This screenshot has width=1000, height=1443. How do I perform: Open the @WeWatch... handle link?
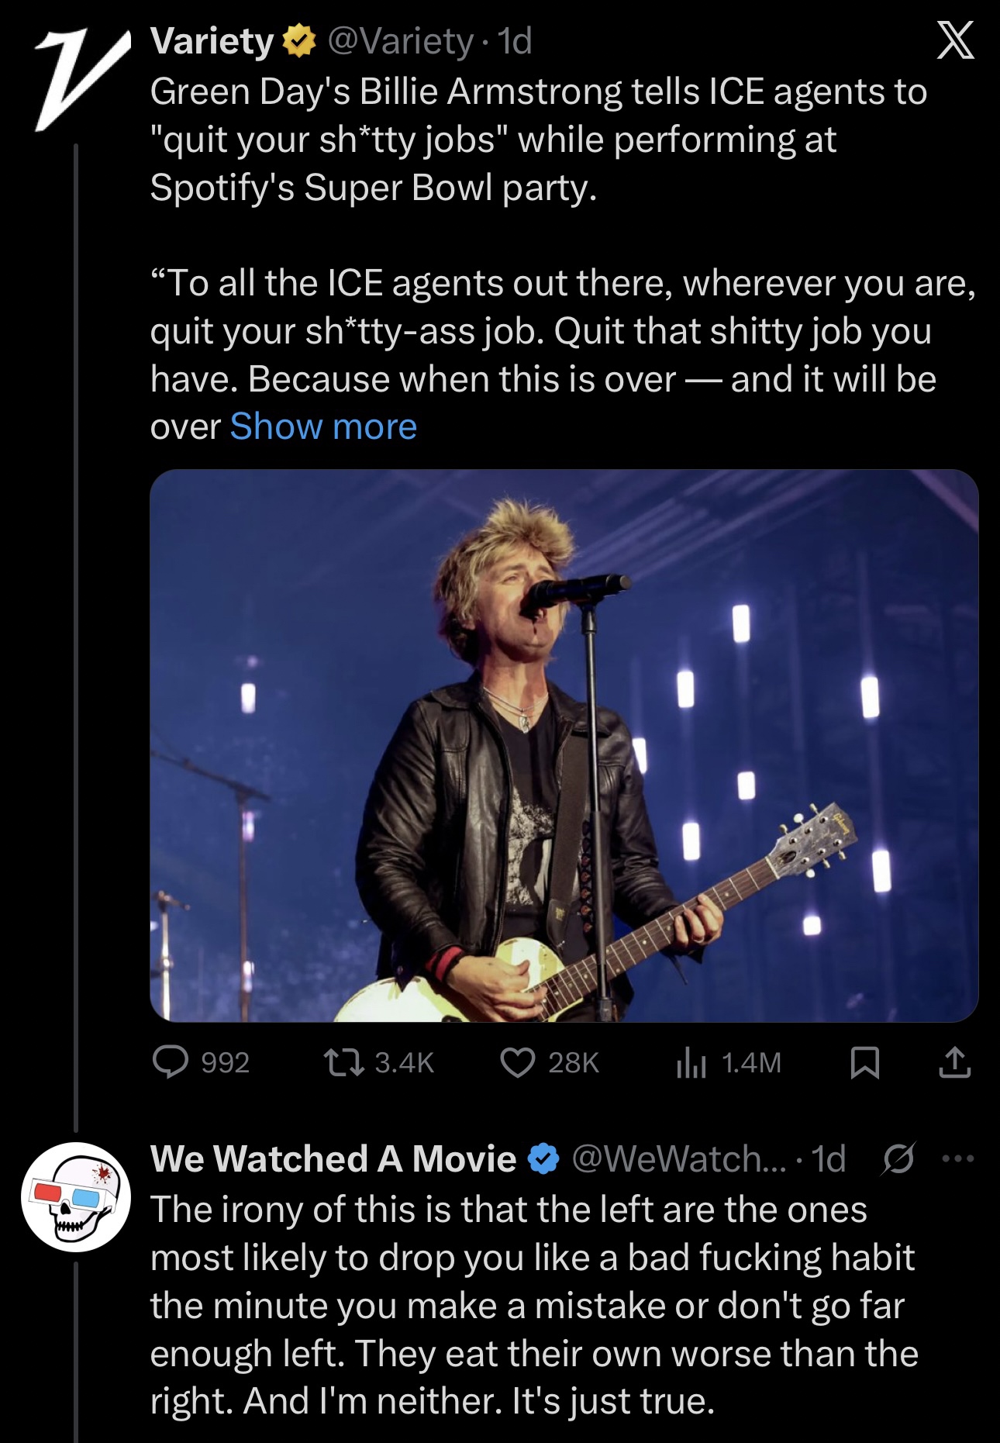(x=680, y=1158)
